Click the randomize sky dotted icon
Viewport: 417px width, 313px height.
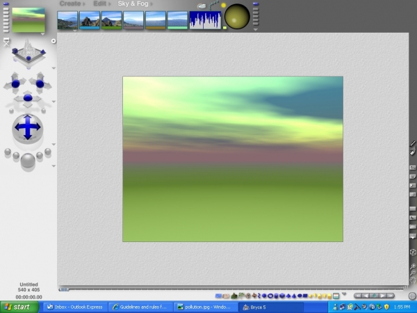click(x=213, y=5)
